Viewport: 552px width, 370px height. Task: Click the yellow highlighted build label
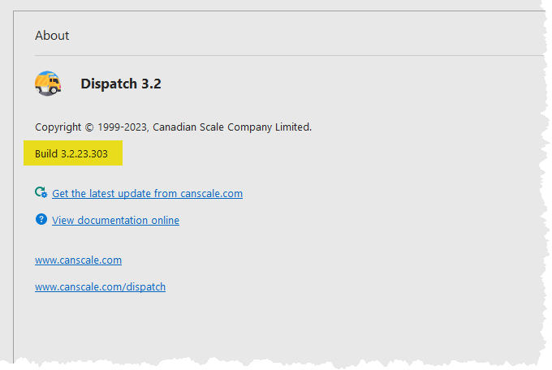point(74,153)
